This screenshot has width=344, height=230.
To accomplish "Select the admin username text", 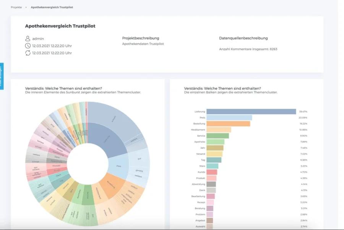I will tap(38, 39).
